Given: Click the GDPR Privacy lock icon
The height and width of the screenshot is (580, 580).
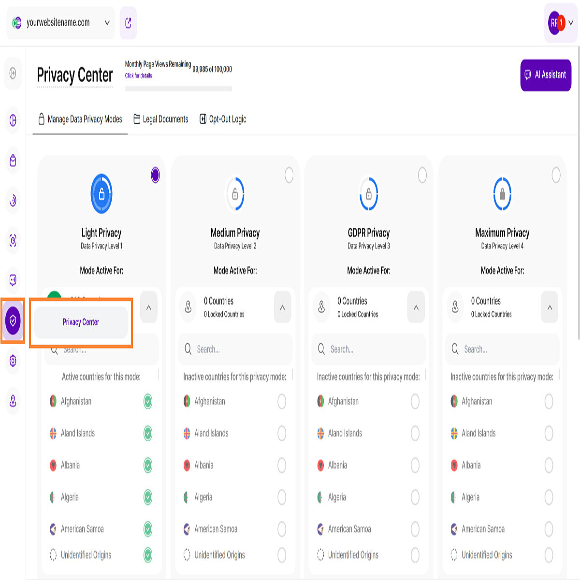Looking at the screenshot, I should click(369, 194).
